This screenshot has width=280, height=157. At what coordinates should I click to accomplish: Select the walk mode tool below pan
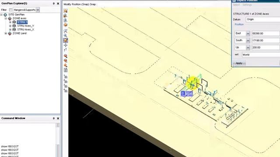pyautogui.click(x=66, y=50)
